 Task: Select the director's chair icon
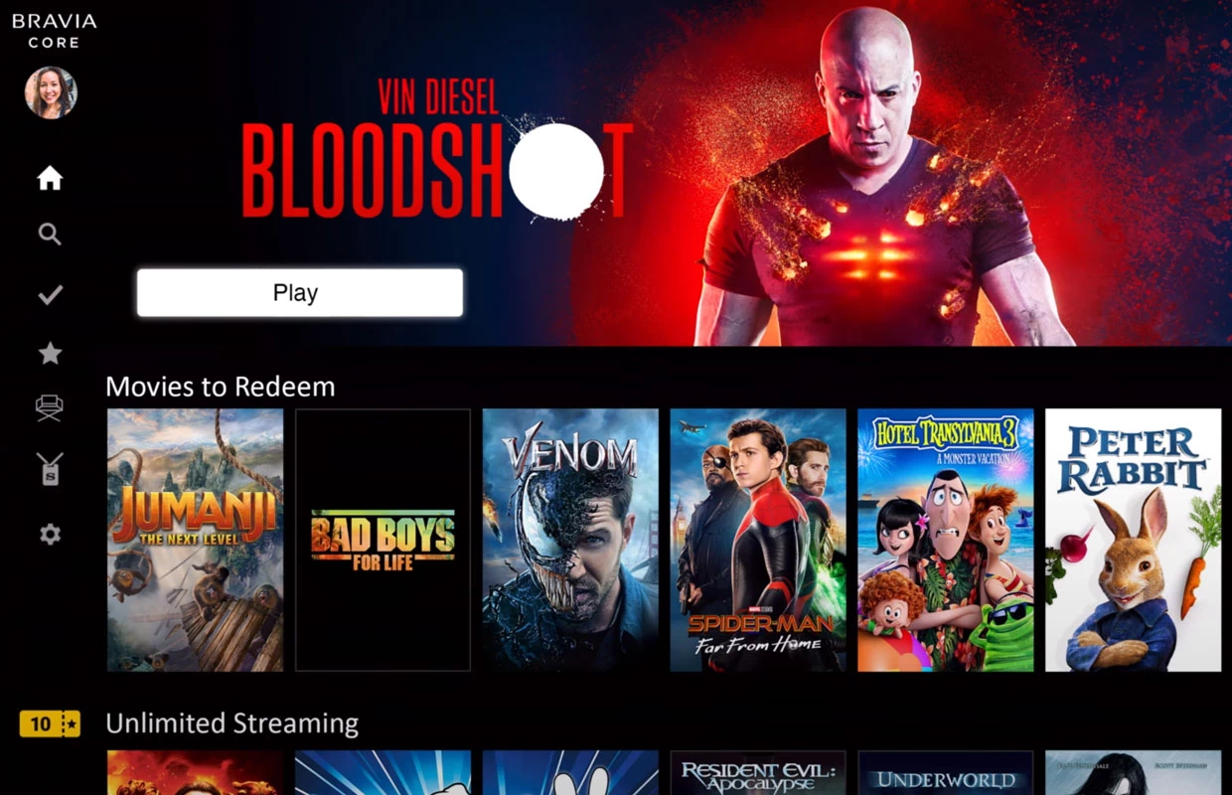point(50,407)
